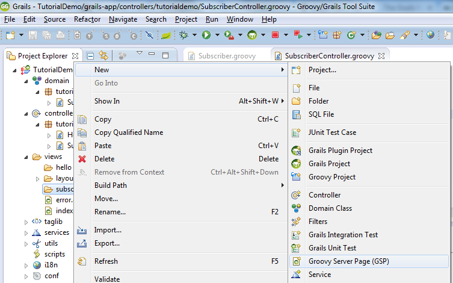Choose Copy Qualified Name in the context menu
The image size is (453, 283).
coord(181,132)
